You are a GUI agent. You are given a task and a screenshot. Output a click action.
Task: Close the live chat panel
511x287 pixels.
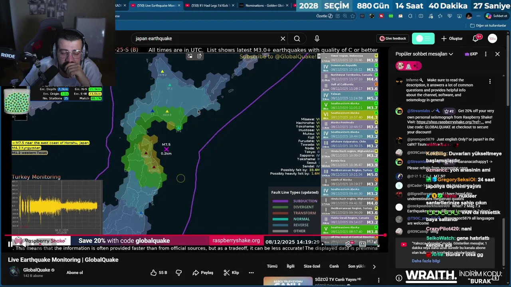click(x=497, y=54)
